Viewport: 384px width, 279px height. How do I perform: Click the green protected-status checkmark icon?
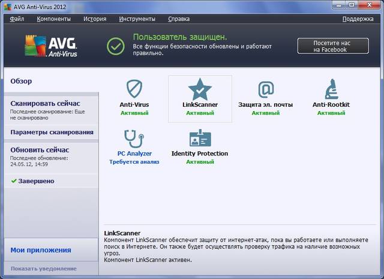[116, 46]
